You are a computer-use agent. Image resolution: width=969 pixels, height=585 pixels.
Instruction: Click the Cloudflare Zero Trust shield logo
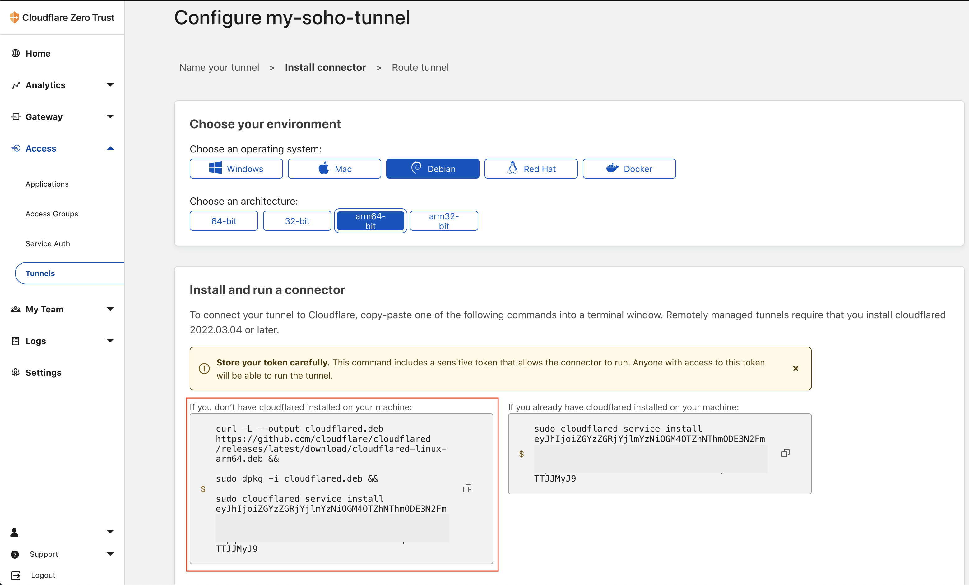click(x=14, y=17)
